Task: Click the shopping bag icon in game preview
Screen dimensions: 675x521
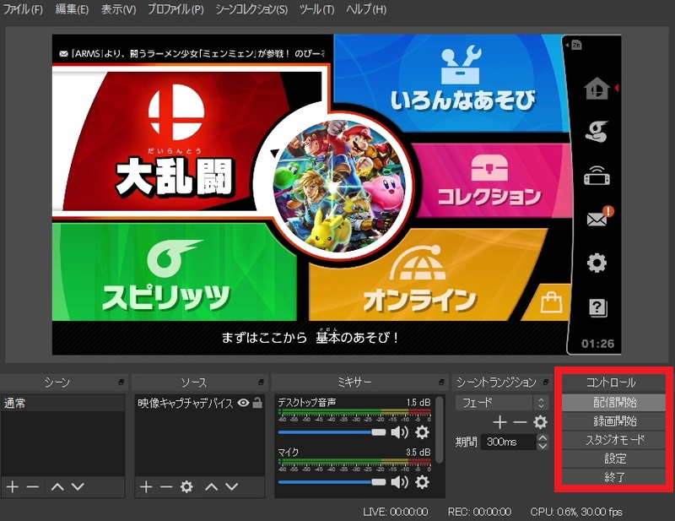Action: [x=552, y=302]
